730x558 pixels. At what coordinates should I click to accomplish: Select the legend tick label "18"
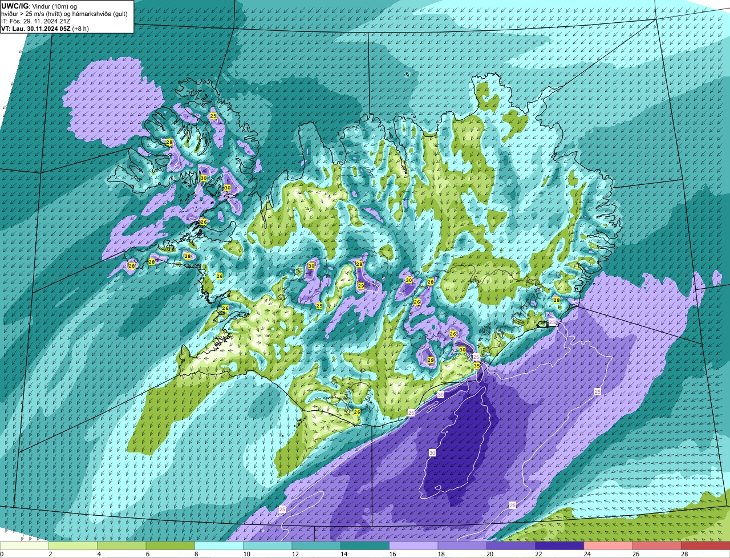(440, 554)
